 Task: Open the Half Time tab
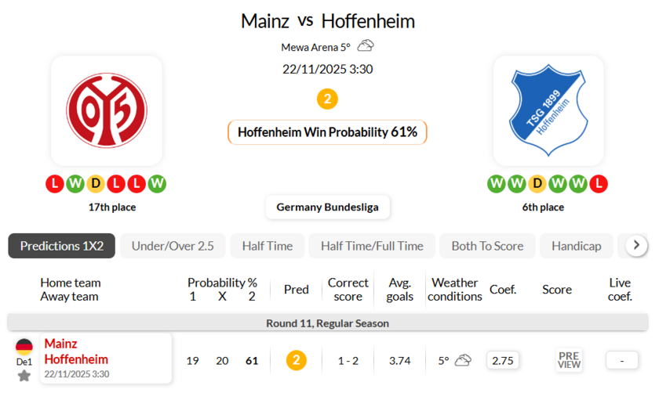pos(267,246)
